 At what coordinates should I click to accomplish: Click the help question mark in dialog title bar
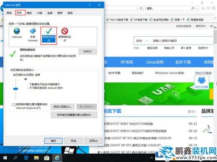tap(89, 5)
